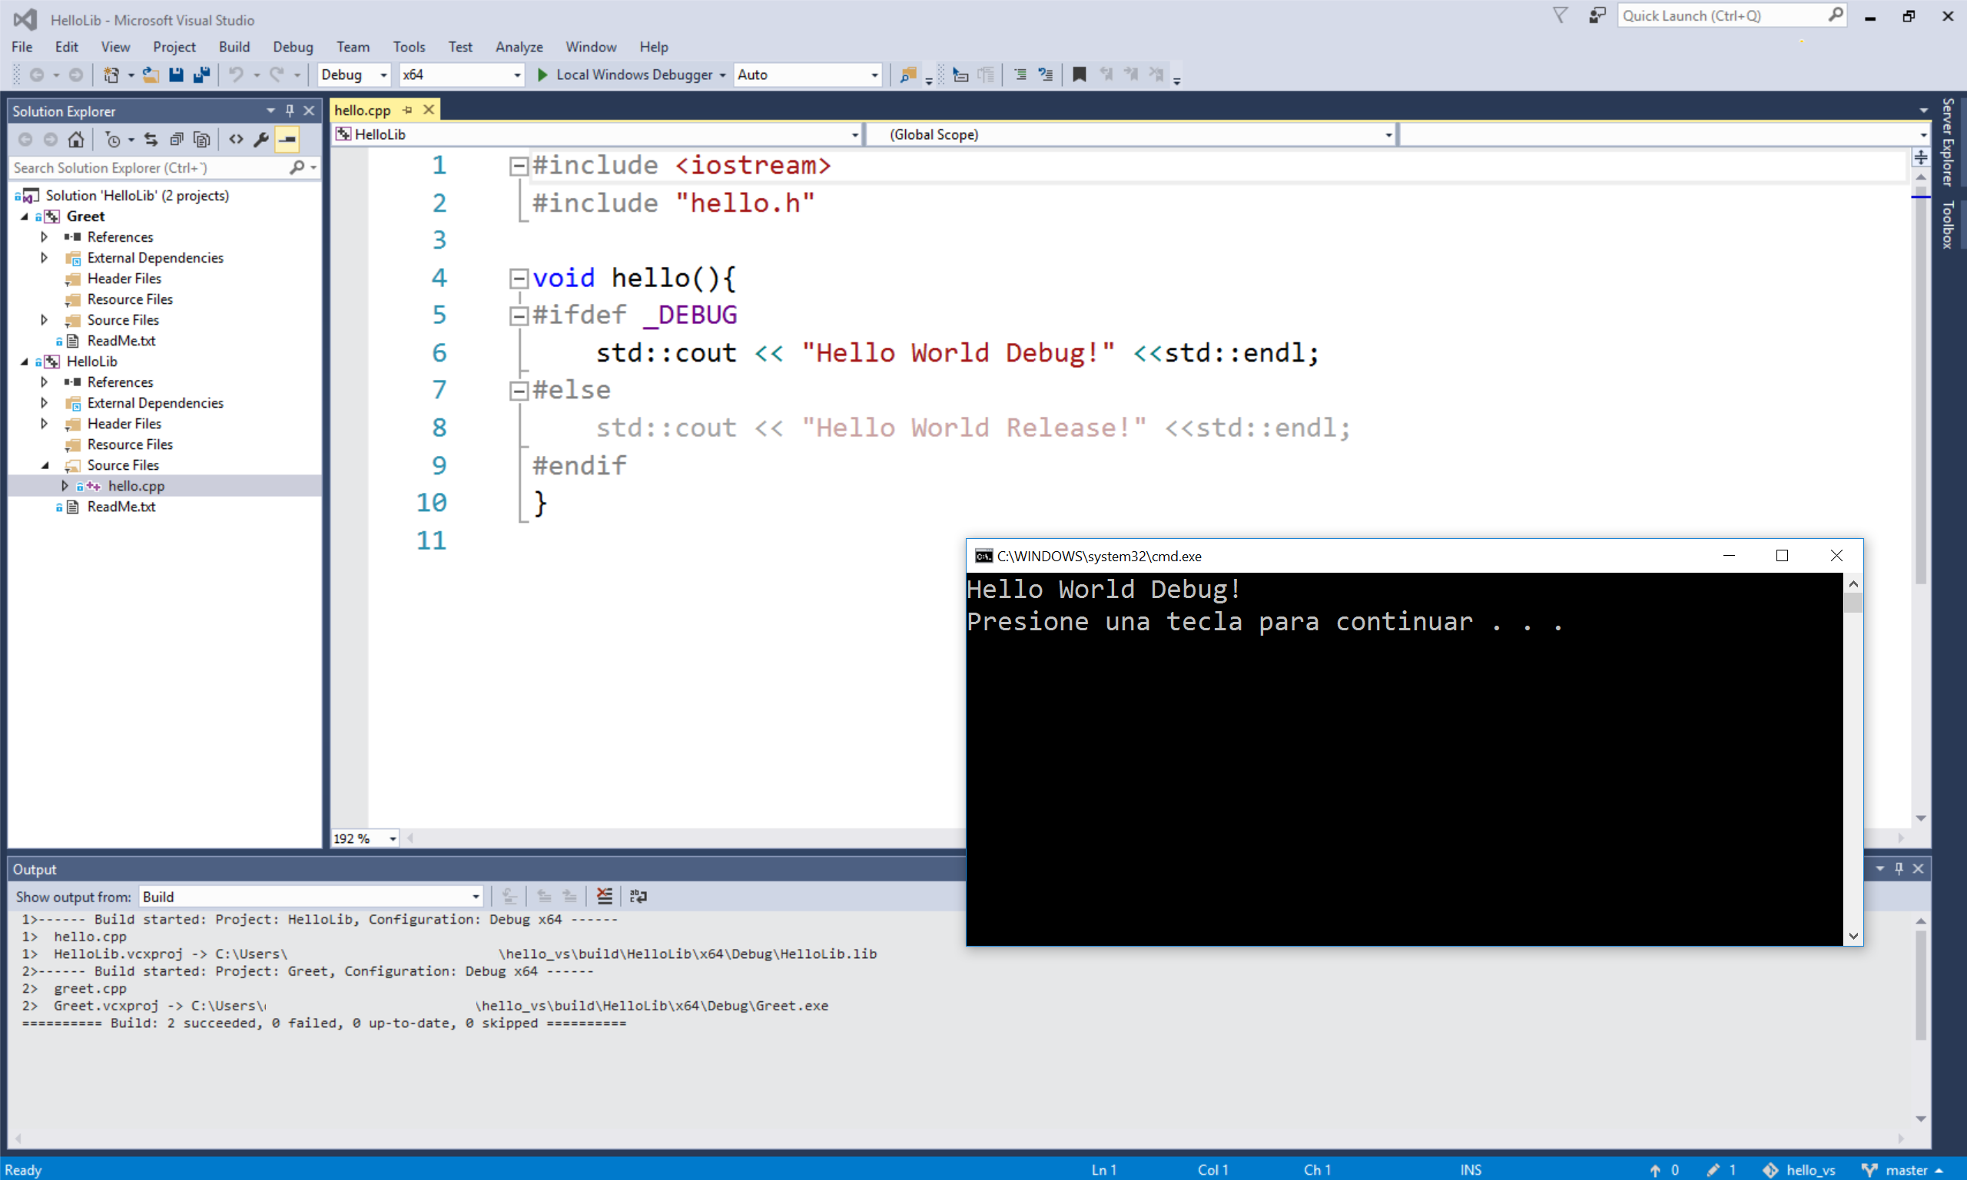Expand the x64 platform dropdown

[x=517, y=74]
